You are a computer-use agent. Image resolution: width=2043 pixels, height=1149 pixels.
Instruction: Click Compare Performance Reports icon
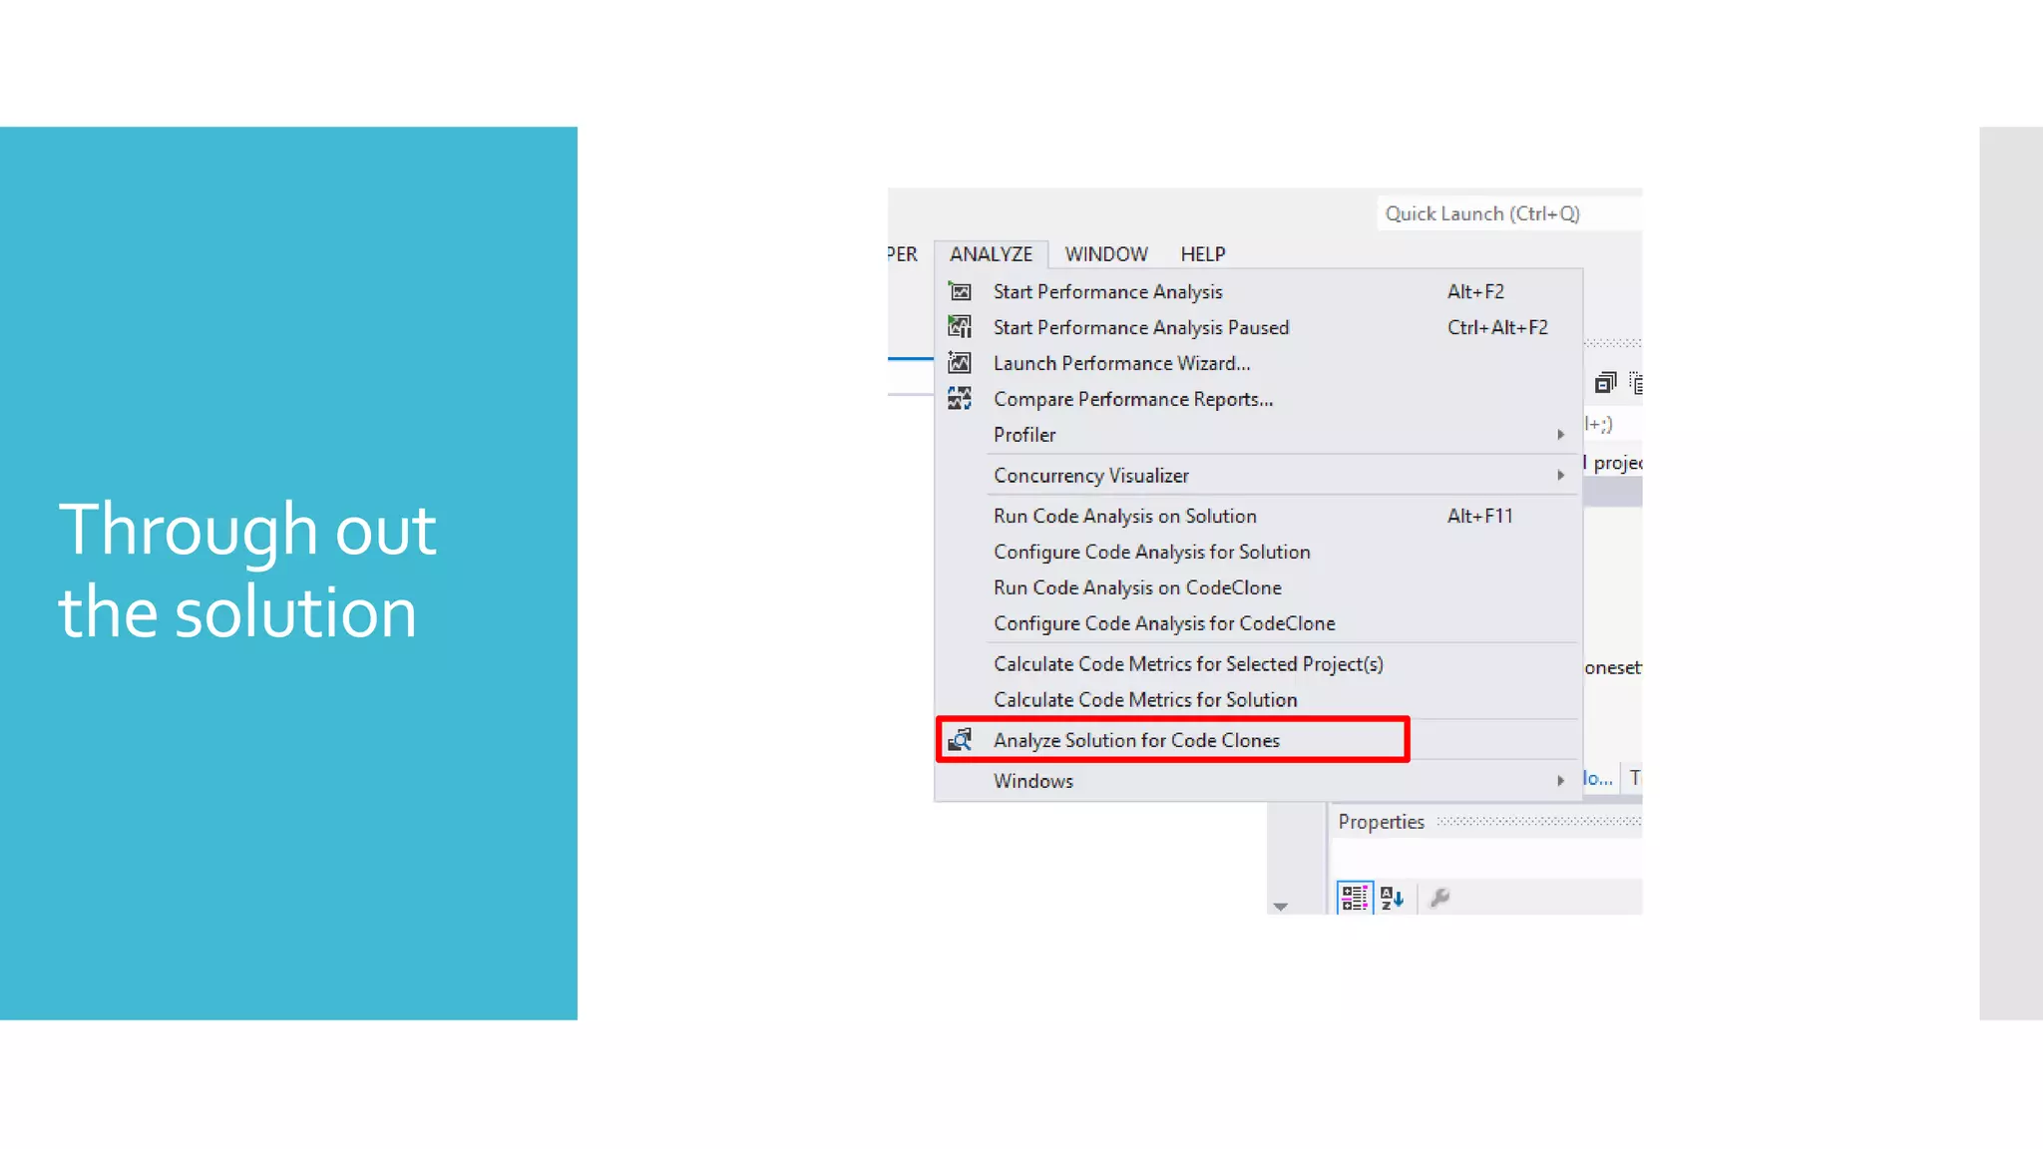[960, 399]
